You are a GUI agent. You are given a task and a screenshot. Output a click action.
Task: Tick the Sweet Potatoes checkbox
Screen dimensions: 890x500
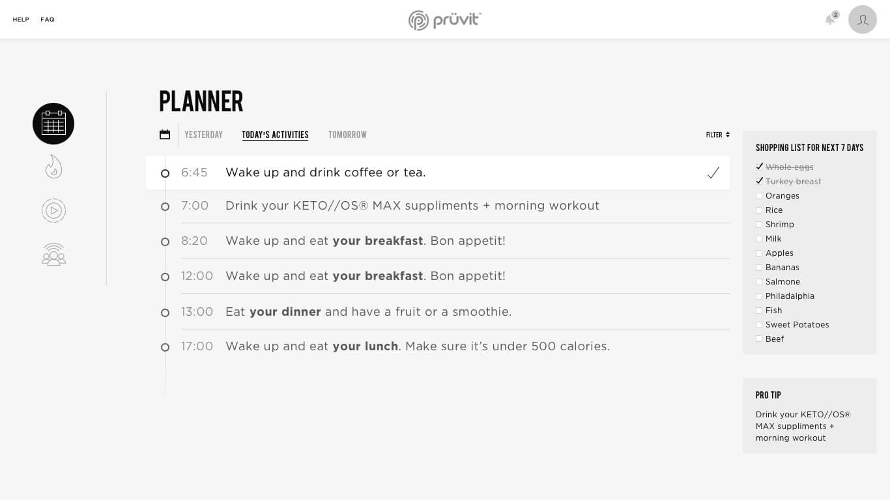759,325
